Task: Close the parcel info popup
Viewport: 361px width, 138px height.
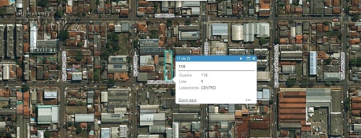Action: click(x=254, y=59)
